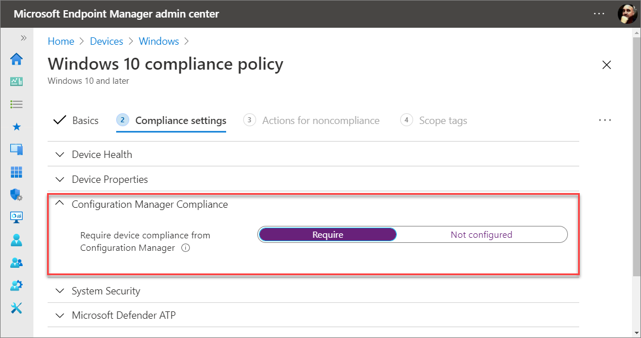Switch to the Basics step tab
The image size is (641, 338).
point(76,121)
